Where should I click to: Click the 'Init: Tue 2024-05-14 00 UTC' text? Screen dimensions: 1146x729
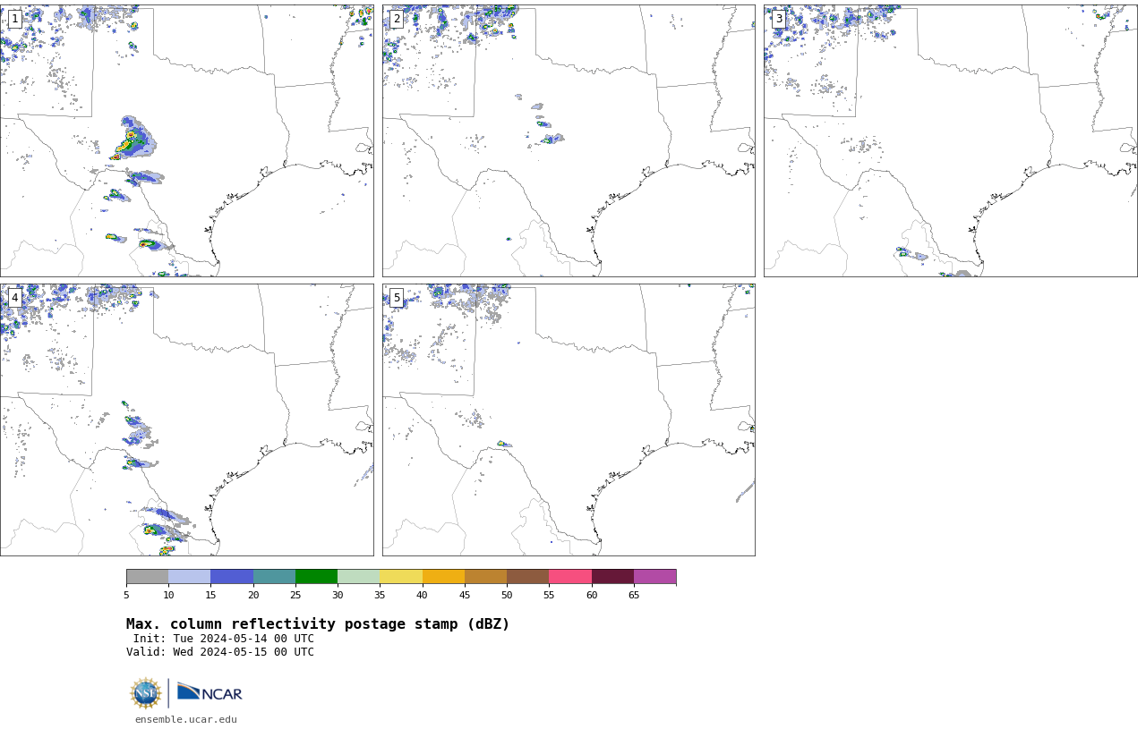click(224, 639)
